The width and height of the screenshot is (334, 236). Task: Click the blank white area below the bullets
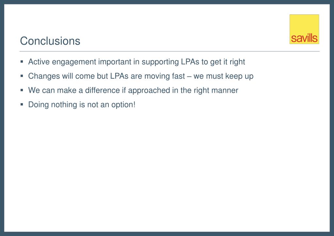click(167, 170)
